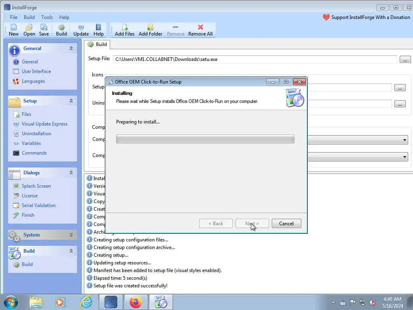This screenshot has height=310, width=413.
Task: Show hidden system tray icons
Action: [333, 303]
